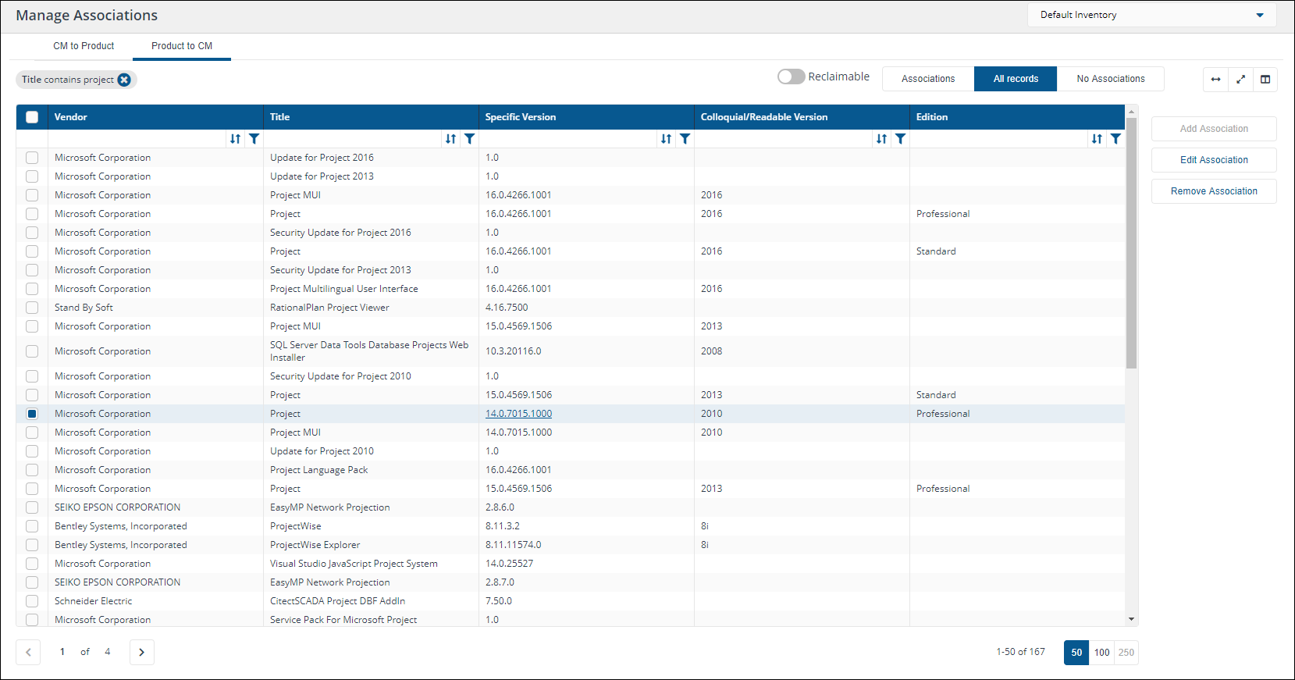Remove the 'Title contains project' filter chip
The height and width of the screenshot is (680, 1295).
[124, 80]
